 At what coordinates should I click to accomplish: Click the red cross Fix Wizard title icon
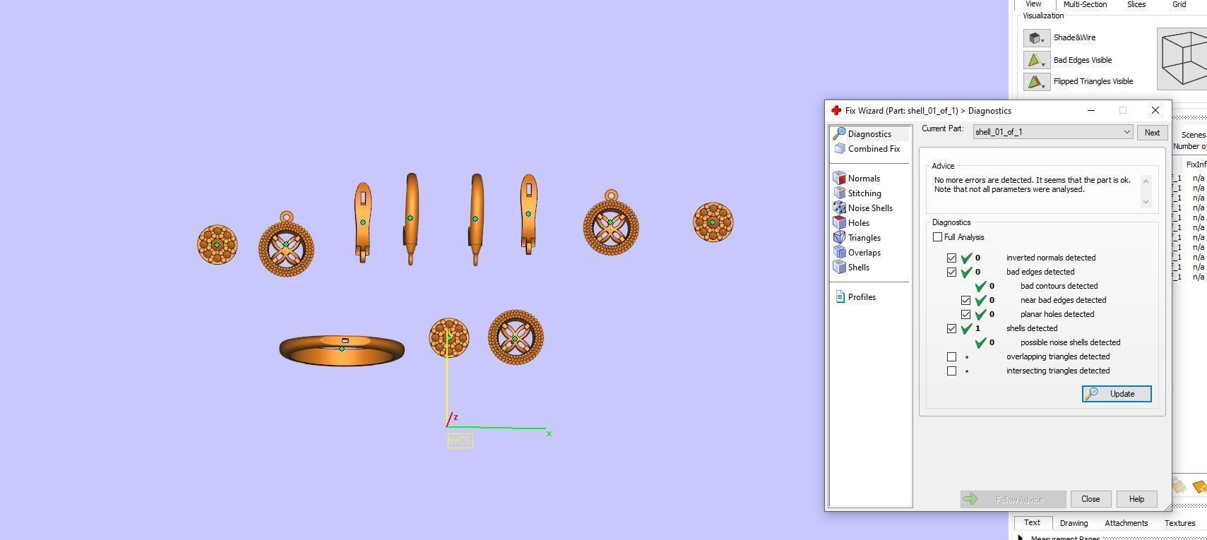pos(836,111)
